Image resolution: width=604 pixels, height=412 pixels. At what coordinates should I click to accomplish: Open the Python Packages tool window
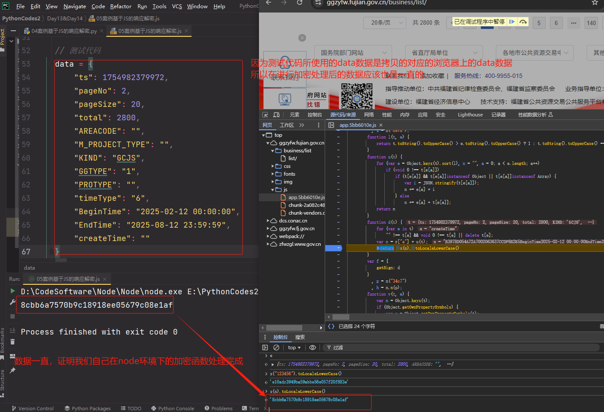[x=88, y=408]
